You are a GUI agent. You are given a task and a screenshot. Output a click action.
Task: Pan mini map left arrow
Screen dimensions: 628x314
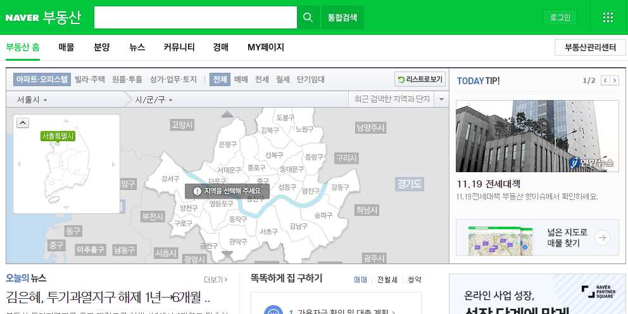[19, 164]
